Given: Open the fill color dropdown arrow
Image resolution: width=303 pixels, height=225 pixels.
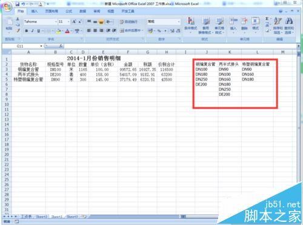Looking at the screenshot, I should pos(62,31).
